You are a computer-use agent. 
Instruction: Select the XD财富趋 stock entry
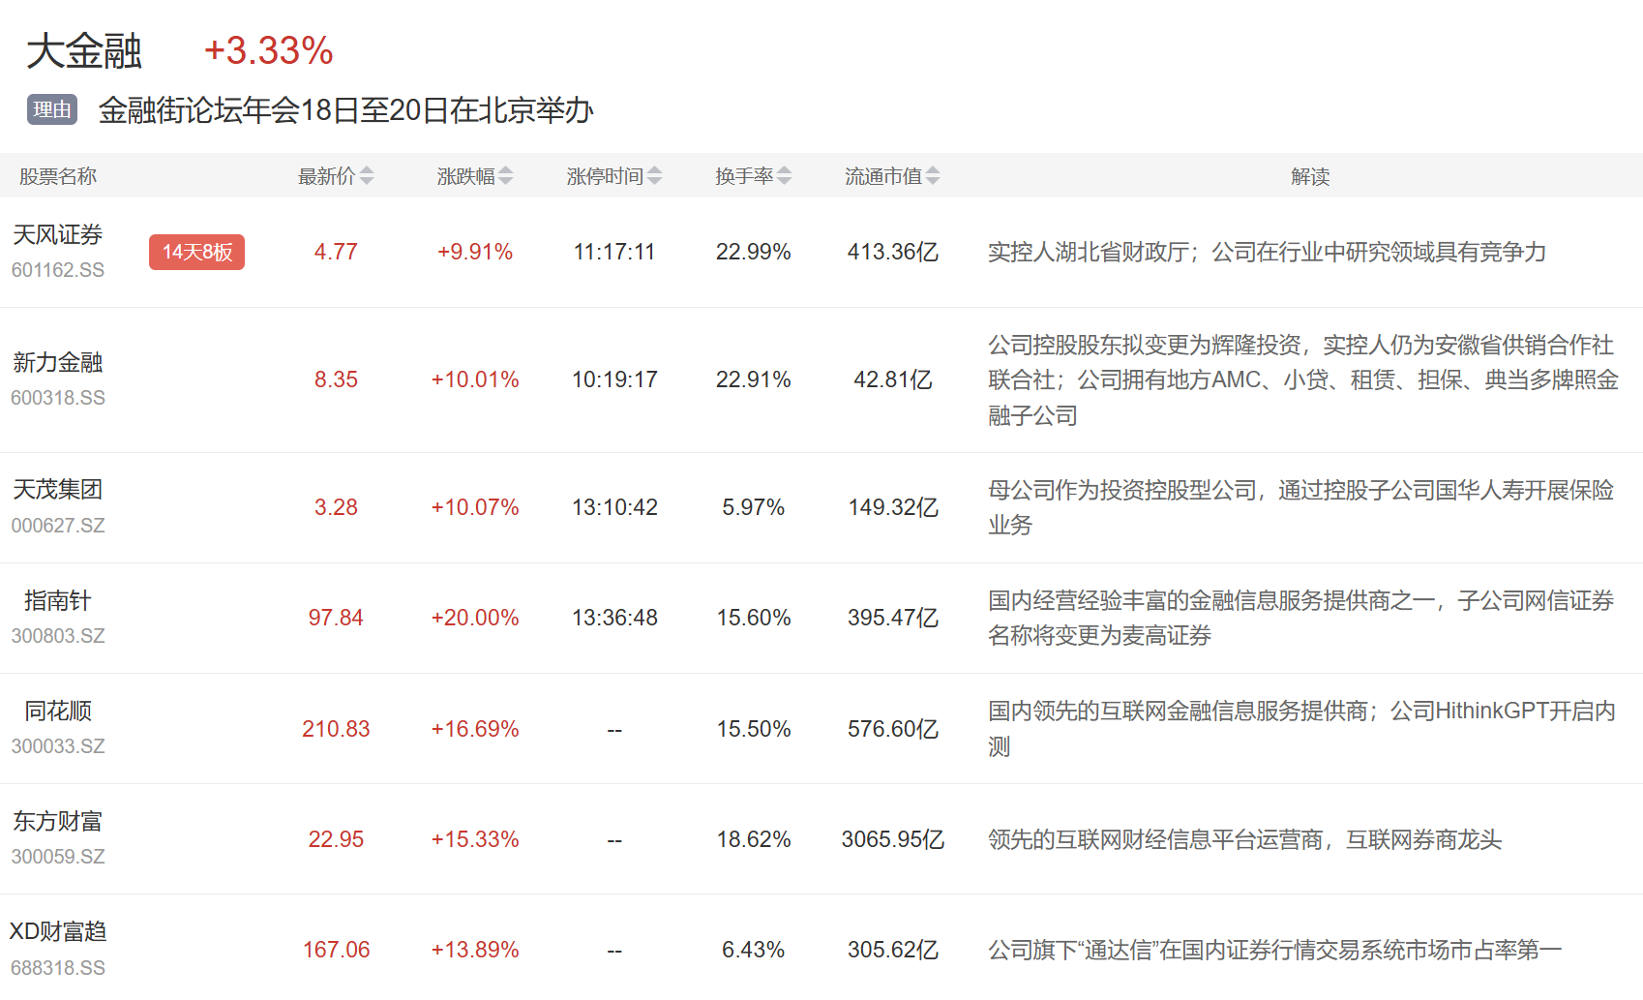point(58,932)
